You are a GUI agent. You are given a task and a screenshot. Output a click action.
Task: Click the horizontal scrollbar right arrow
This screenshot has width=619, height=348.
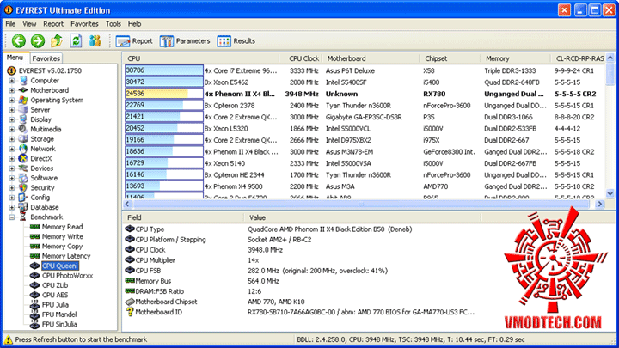600,204
